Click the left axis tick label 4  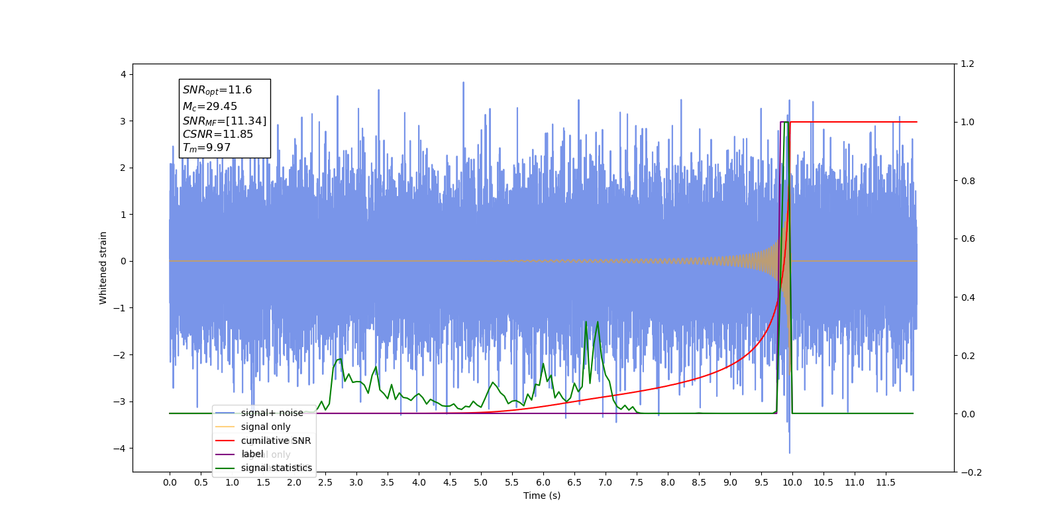point(123,74)
